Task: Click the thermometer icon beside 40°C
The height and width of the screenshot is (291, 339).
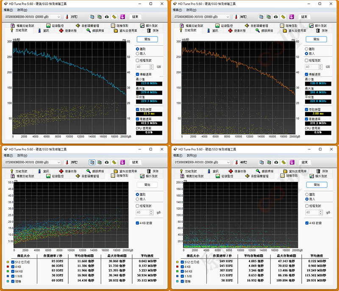Action: pyautogui.click(x=236, y=162)
